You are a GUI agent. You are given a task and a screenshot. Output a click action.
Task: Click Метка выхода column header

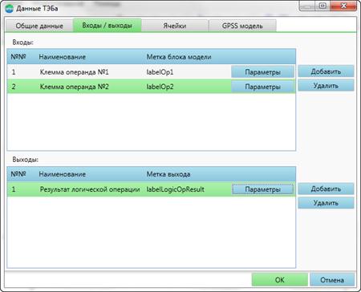coord(168,174)
